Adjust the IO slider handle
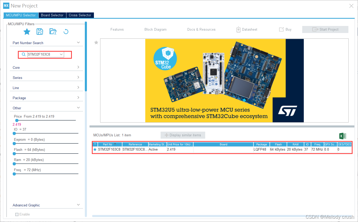Screen dimensions: 358x222 pos(14,133)
